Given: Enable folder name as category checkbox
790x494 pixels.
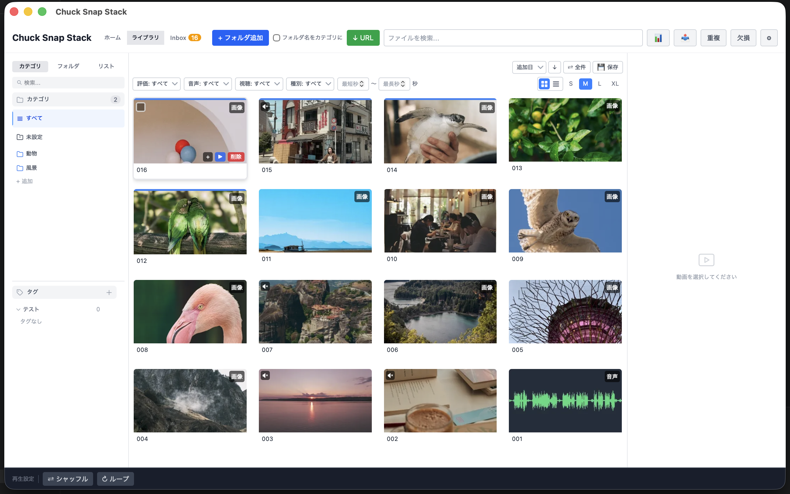Looking at the screenshot, I should click(276, 38).
